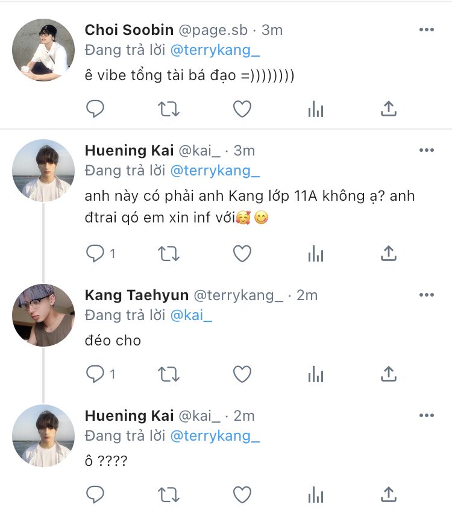The image size is (452, 513).
Task: Share Kang Taehyun's "đéo cho" tweet
Action: (389, 374)
